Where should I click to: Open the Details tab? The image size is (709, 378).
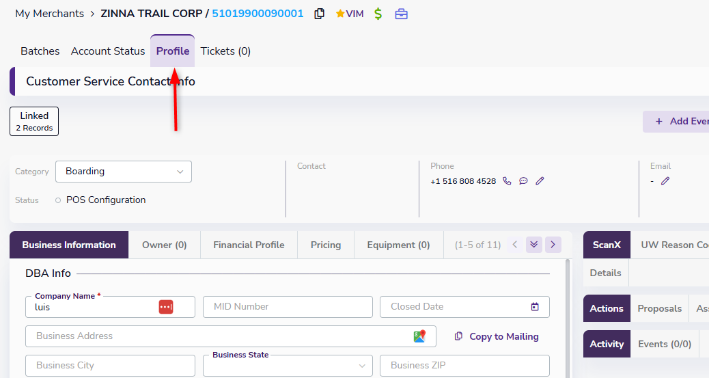tap(605, 273)
